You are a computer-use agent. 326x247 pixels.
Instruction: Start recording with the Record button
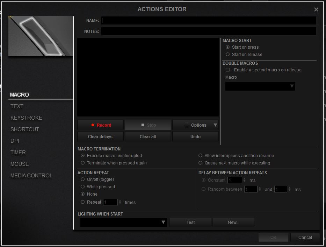[x=100, y=125]
